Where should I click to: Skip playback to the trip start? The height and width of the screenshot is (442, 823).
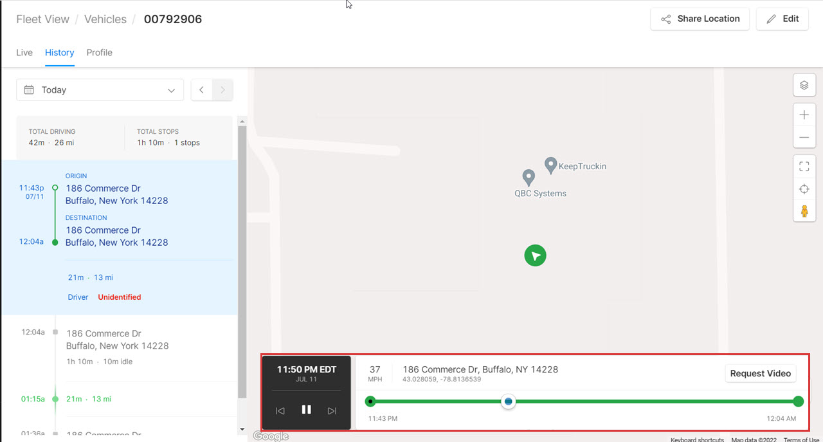click(280, 410)
